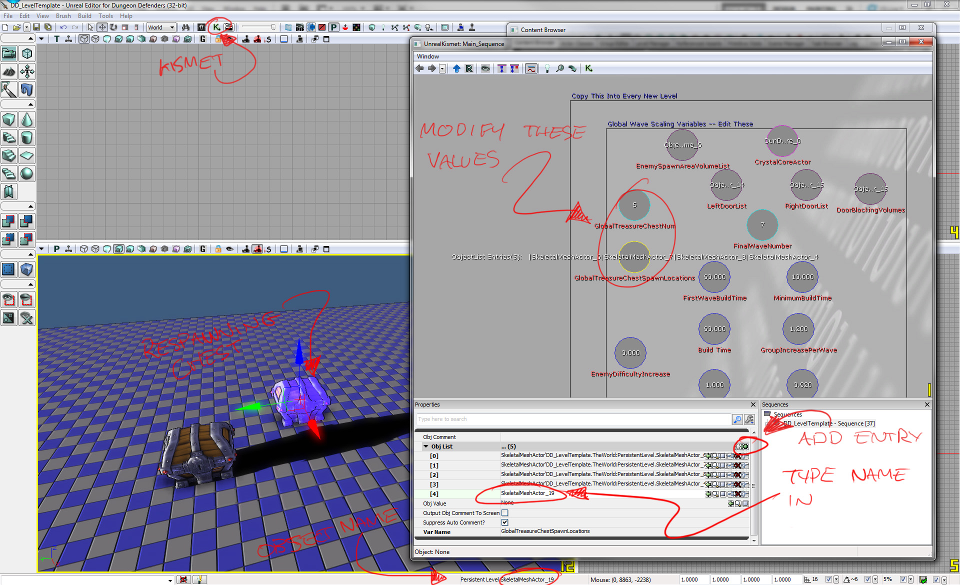The image size is (960, 585).
Task: Toggle Suppress Auto Comment checkbox
Action: [505, 522]
